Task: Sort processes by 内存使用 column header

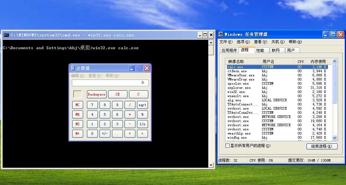Action: tap(318, 62)
